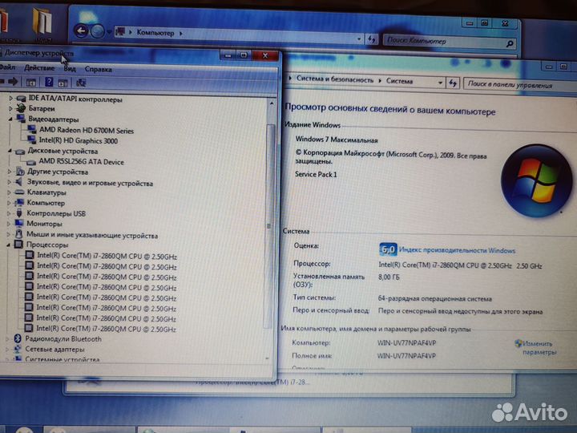Click the Help question-mark toolbar icon
The image size is (577, 433).
[49, 82]
